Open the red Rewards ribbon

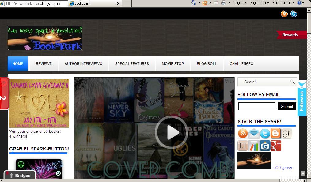[x=292, y=35]
